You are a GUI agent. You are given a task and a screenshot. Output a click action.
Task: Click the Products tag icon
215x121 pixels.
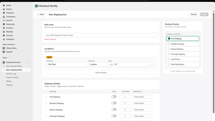coord(4,13)
